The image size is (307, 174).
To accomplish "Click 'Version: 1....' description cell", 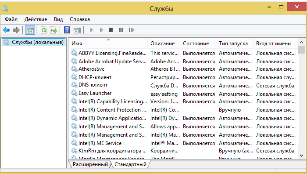I will tap(164, 101).
